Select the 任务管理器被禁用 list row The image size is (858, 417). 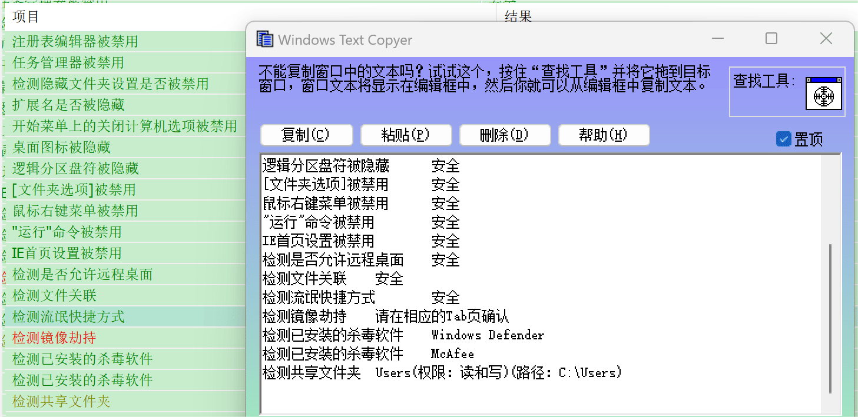click(68, 63)
